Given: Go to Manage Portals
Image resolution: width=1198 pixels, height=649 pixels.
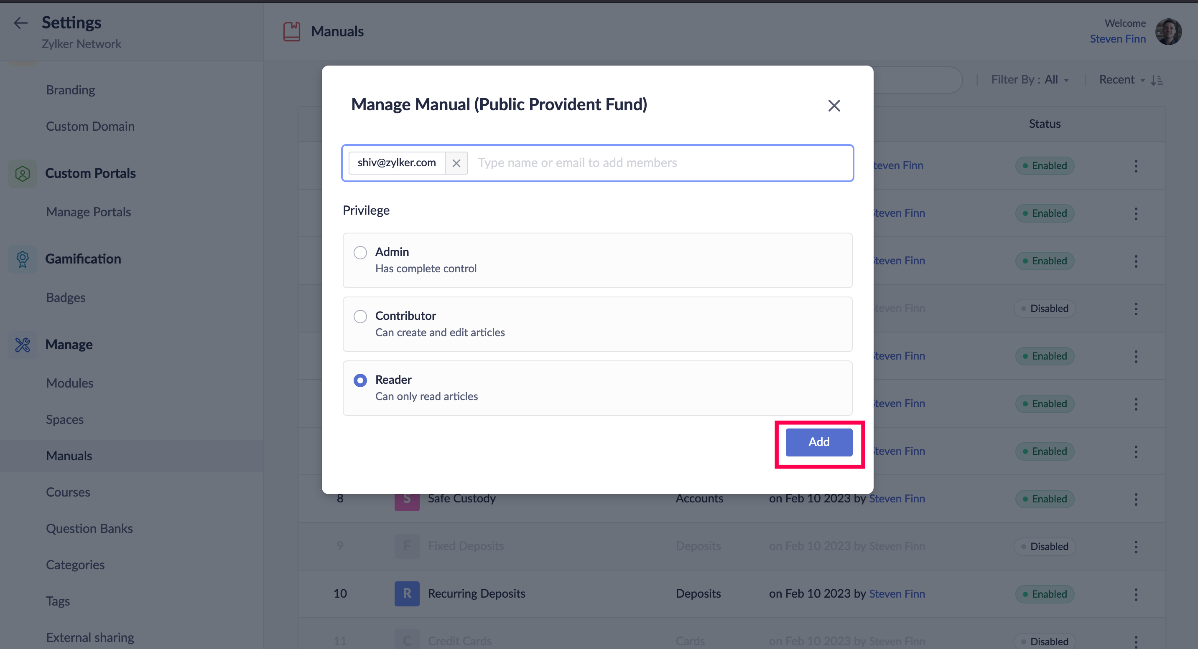Looking at the screenshot, I should [x=88, y=212].
